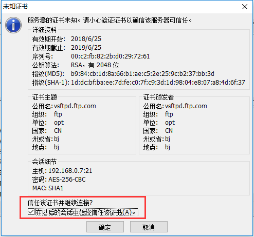The height and width of the screenshot is (237, 254).
Task: Click issuer country value CN
Action: coord(169,131)
